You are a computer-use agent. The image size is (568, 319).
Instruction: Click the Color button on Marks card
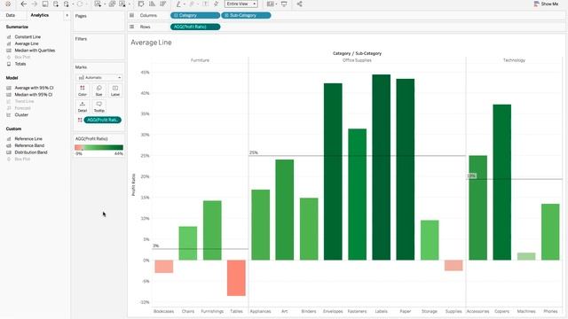pyautogui.click(x=83, y=90)
